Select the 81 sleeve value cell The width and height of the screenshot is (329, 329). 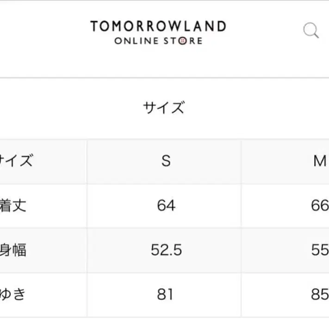pos(166,294)
